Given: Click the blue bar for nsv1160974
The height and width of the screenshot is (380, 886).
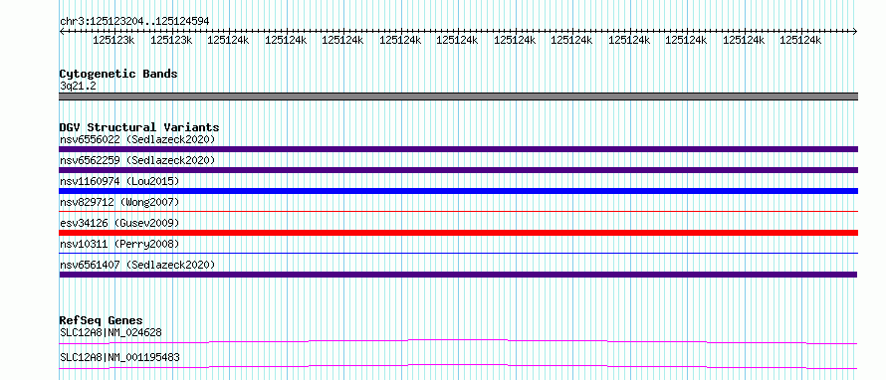Looking at the screenshot, I should pyautogui.click(x=458, y=191).
